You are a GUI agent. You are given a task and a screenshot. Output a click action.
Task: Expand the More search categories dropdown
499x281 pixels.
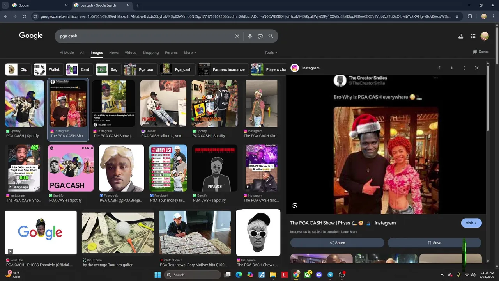pos(190,53)
